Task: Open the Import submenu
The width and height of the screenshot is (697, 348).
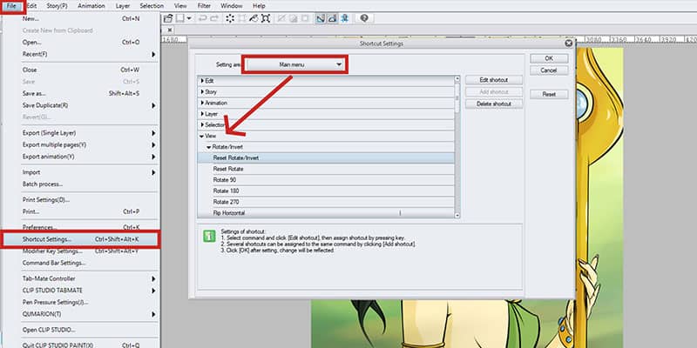Action: (81, 172)
